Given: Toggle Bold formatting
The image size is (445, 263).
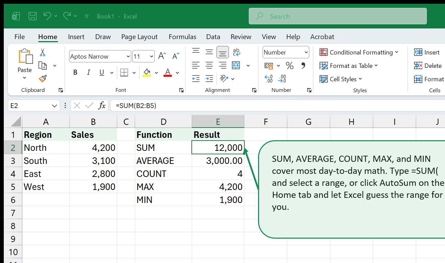Looking at the screenshot, I should coord(75,72).
